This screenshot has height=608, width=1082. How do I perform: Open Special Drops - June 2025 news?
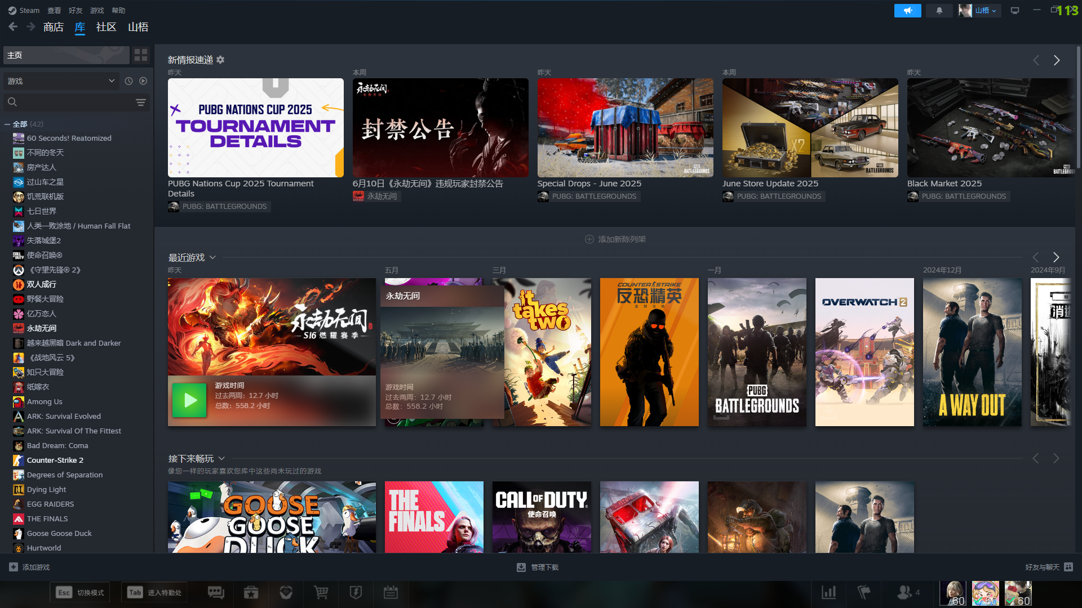click(625, 128)
